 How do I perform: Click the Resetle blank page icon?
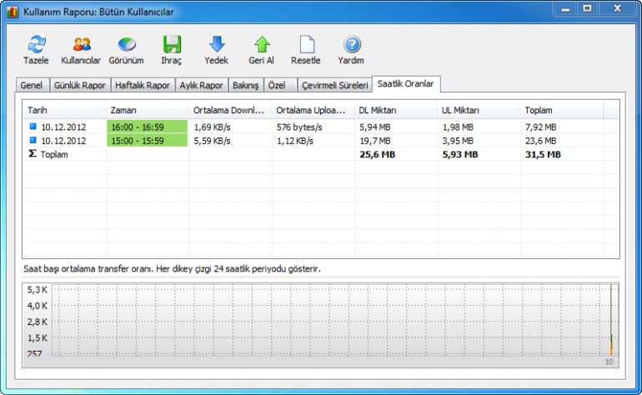point(305,45)
